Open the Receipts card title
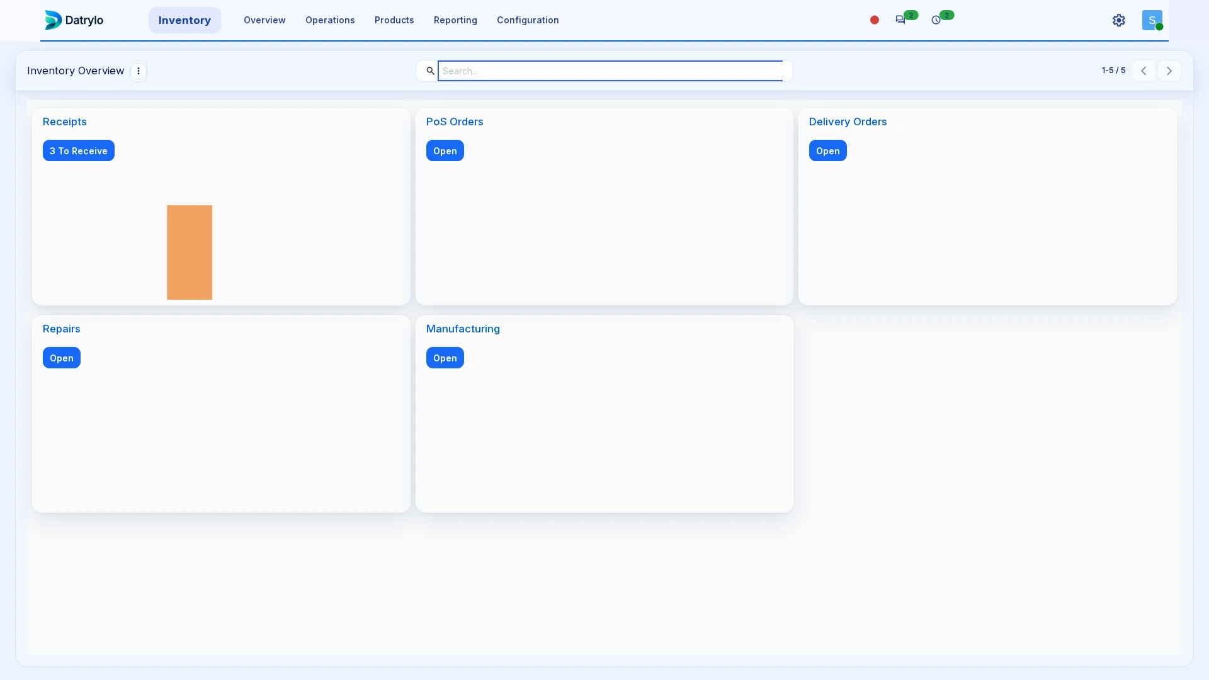Image resolution: width=1209 pixels, height=680 pixels. point(65,122)
